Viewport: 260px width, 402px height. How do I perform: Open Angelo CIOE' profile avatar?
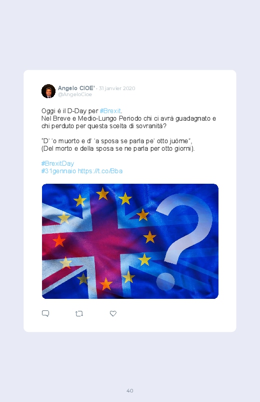[x=48, y=91]
